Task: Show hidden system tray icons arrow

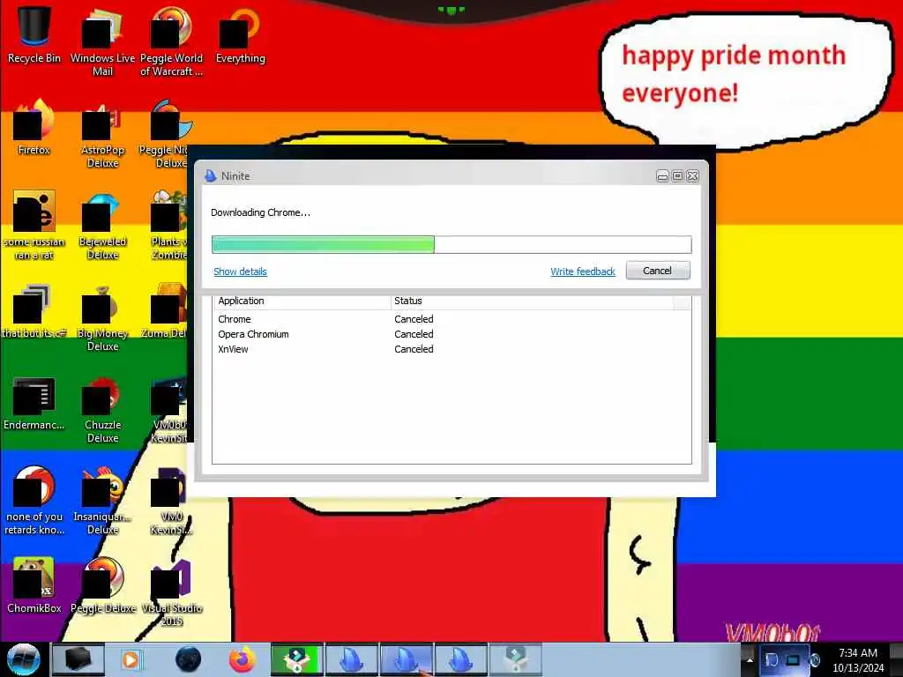Action: tap(750, 659)
